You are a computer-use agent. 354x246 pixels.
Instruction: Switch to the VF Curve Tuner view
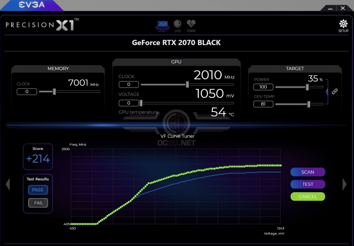click(x=177, y=136)
